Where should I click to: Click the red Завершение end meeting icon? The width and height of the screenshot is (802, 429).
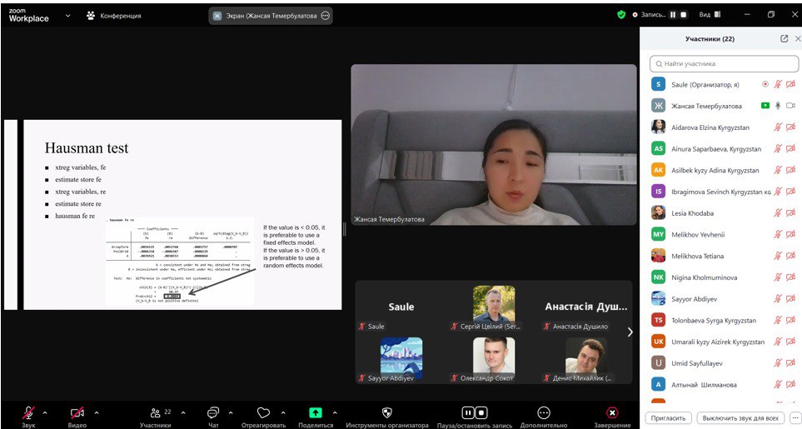pyautogui.click(x=612, y=412)
